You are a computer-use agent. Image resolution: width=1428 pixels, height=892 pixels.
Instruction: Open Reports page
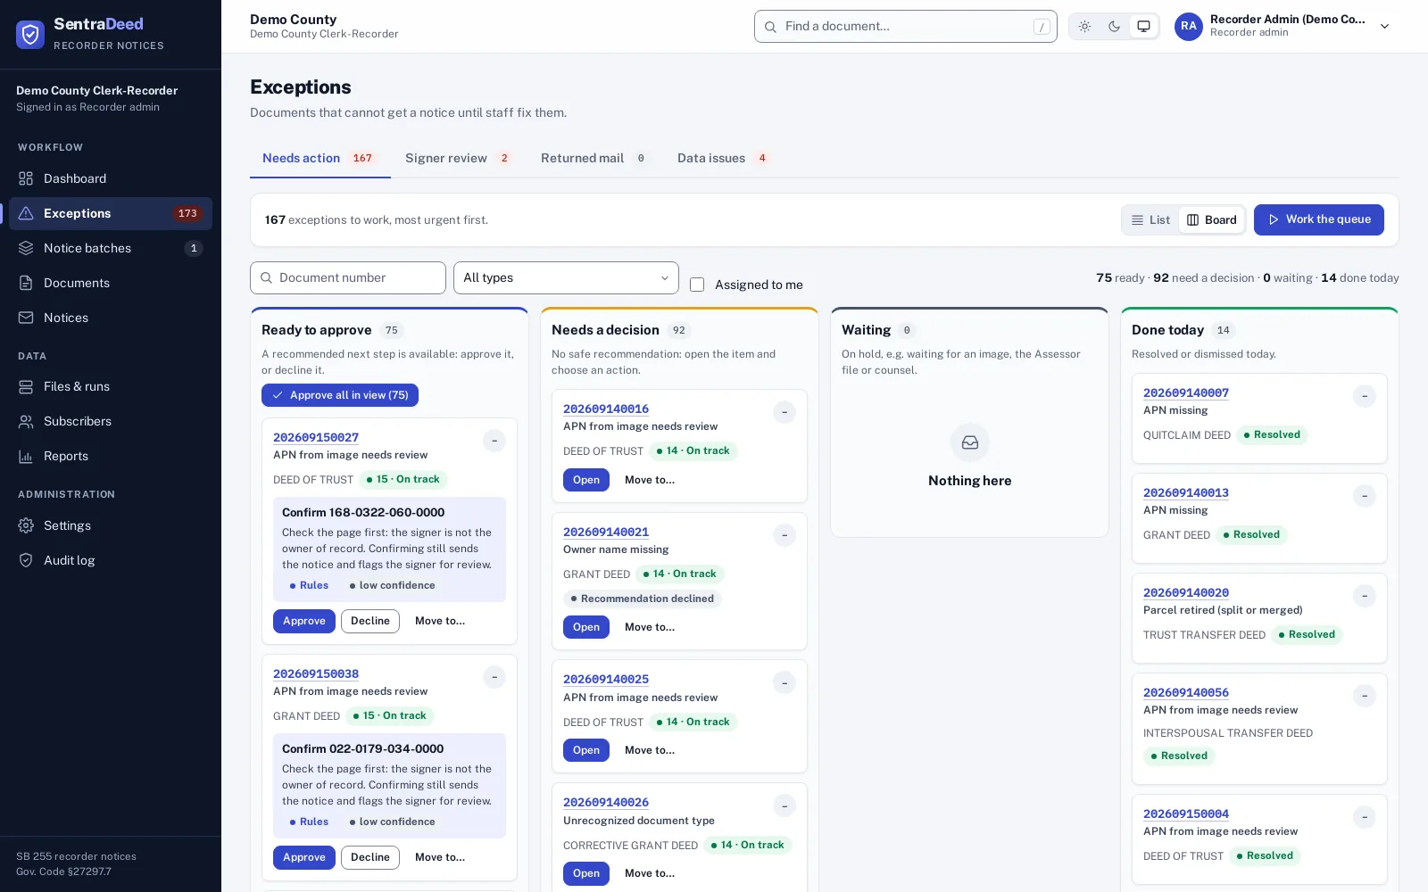[111, 456]
